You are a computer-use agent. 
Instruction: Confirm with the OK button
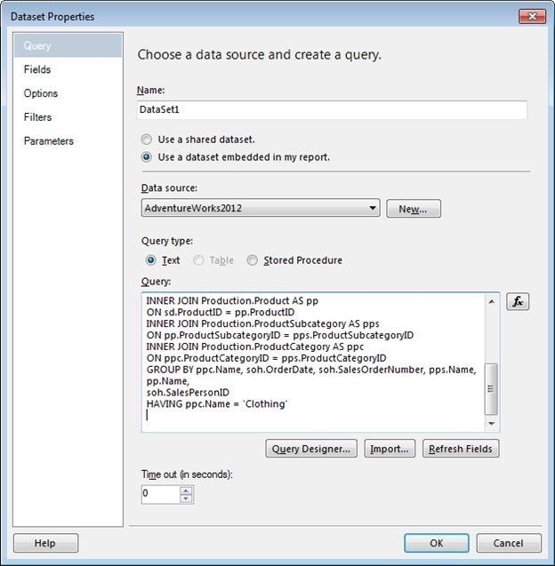(x=437, y=543)
